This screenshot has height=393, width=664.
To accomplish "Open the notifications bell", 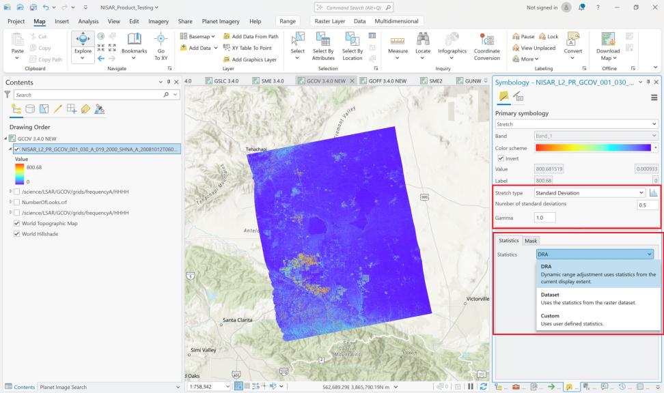I will pos(581,8).
